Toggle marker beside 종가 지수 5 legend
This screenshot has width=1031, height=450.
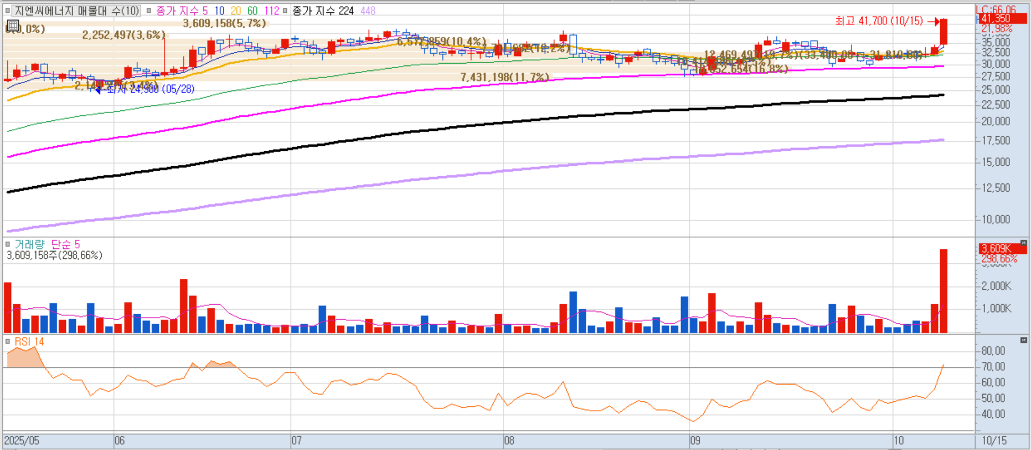(x=148, y=11)
